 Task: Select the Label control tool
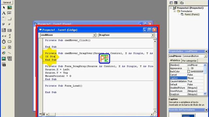(4, 13)
